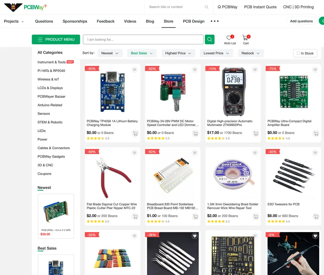Click the green search magnifier button
Image resolution: width=324 pixels, height=275 pixels.
point(209,39)
